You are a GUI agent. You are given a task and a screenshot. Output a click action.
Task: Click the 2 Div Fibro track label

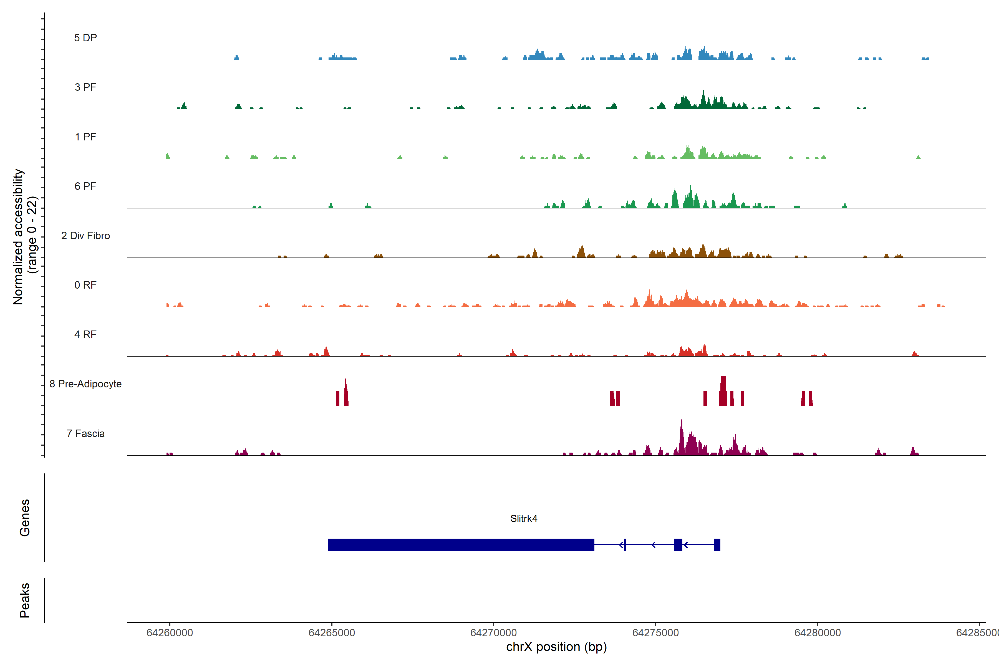[85, 236]
